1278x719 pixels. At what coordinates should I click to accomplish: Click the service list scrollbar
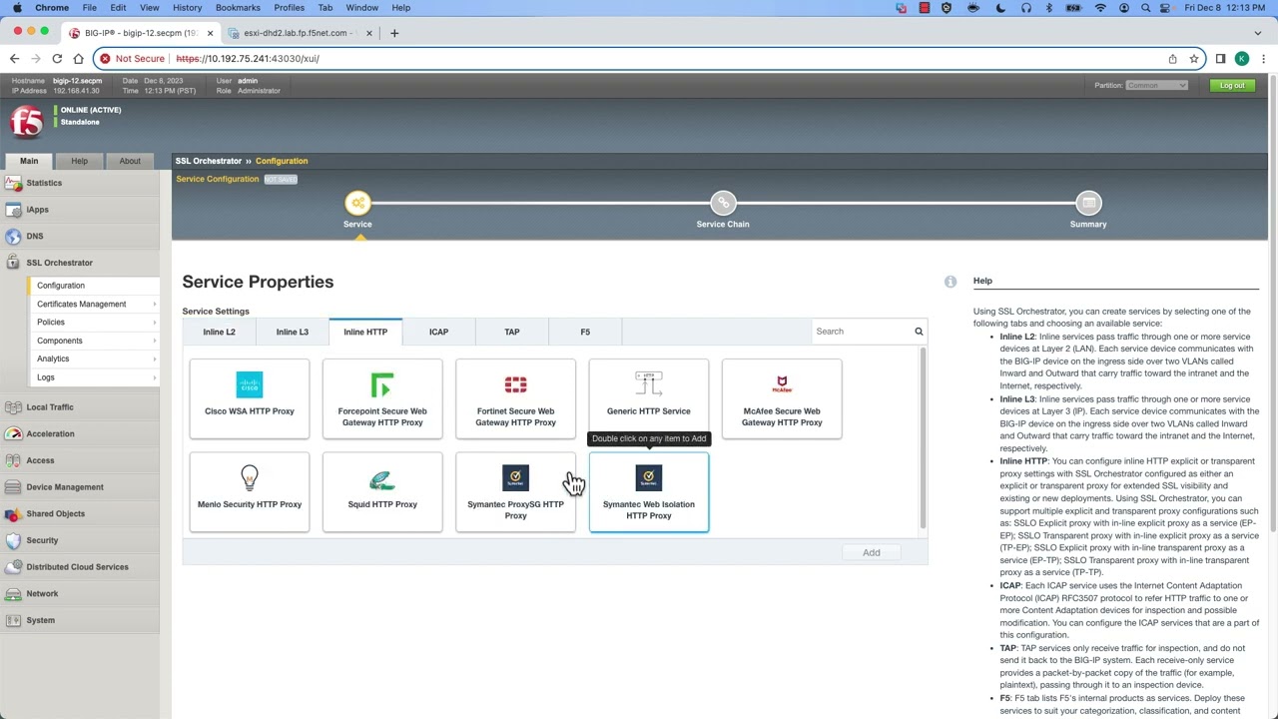(x=924, y=439)
